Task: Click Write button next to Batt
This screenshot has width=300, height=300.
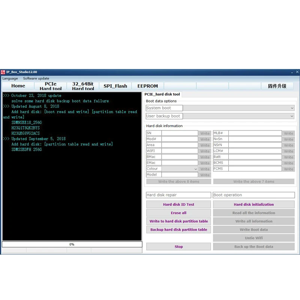Action: coord(288,157)
